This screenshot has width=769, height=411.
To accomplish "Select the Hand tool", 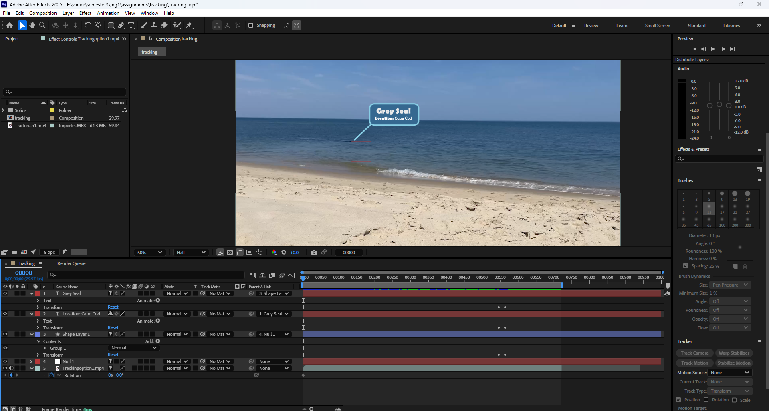I will [x=32, y=25].
